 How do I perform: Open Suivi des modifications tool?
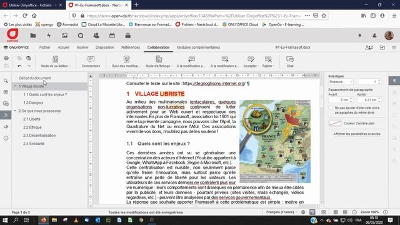coord(126,62)
